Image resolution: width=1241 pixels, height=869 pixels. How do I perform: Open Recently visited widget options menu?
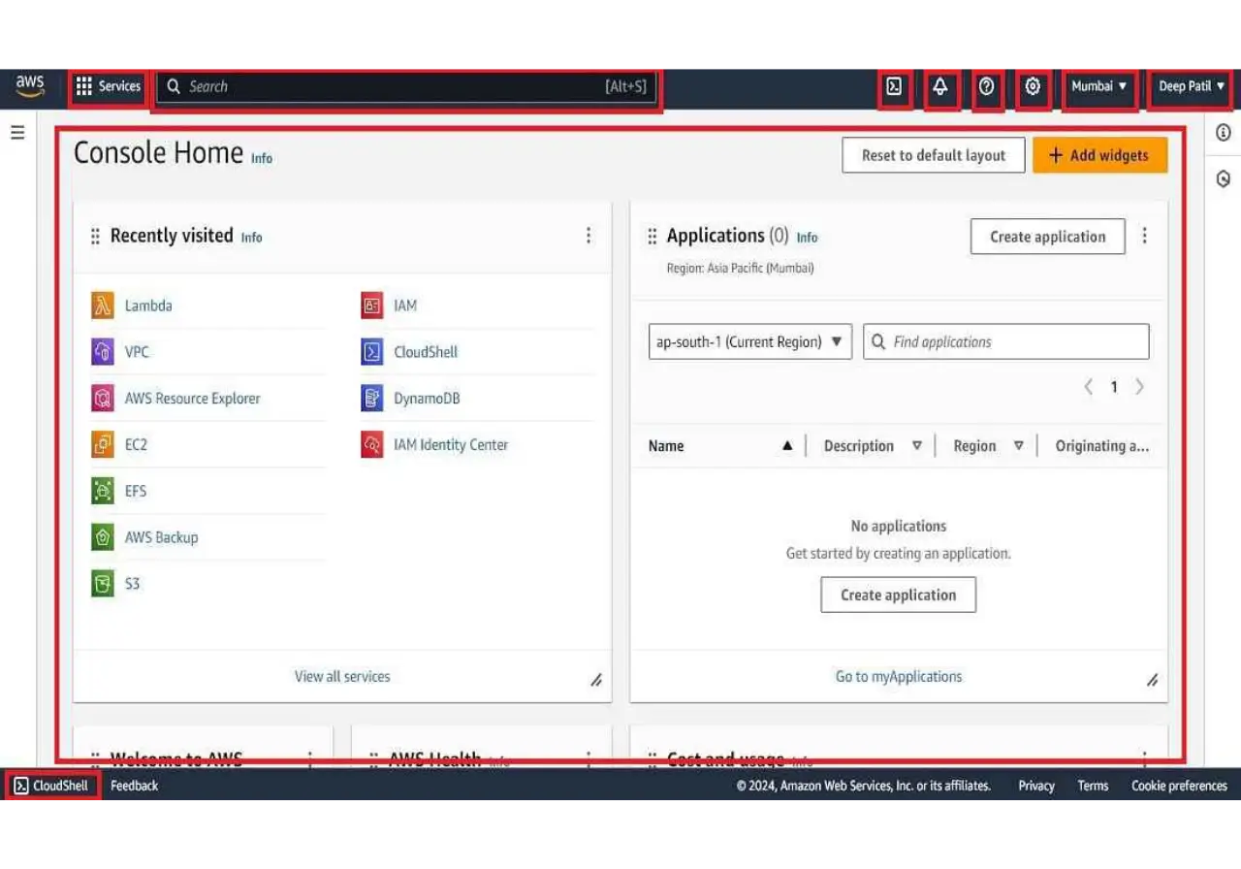[x=588, y=236]
